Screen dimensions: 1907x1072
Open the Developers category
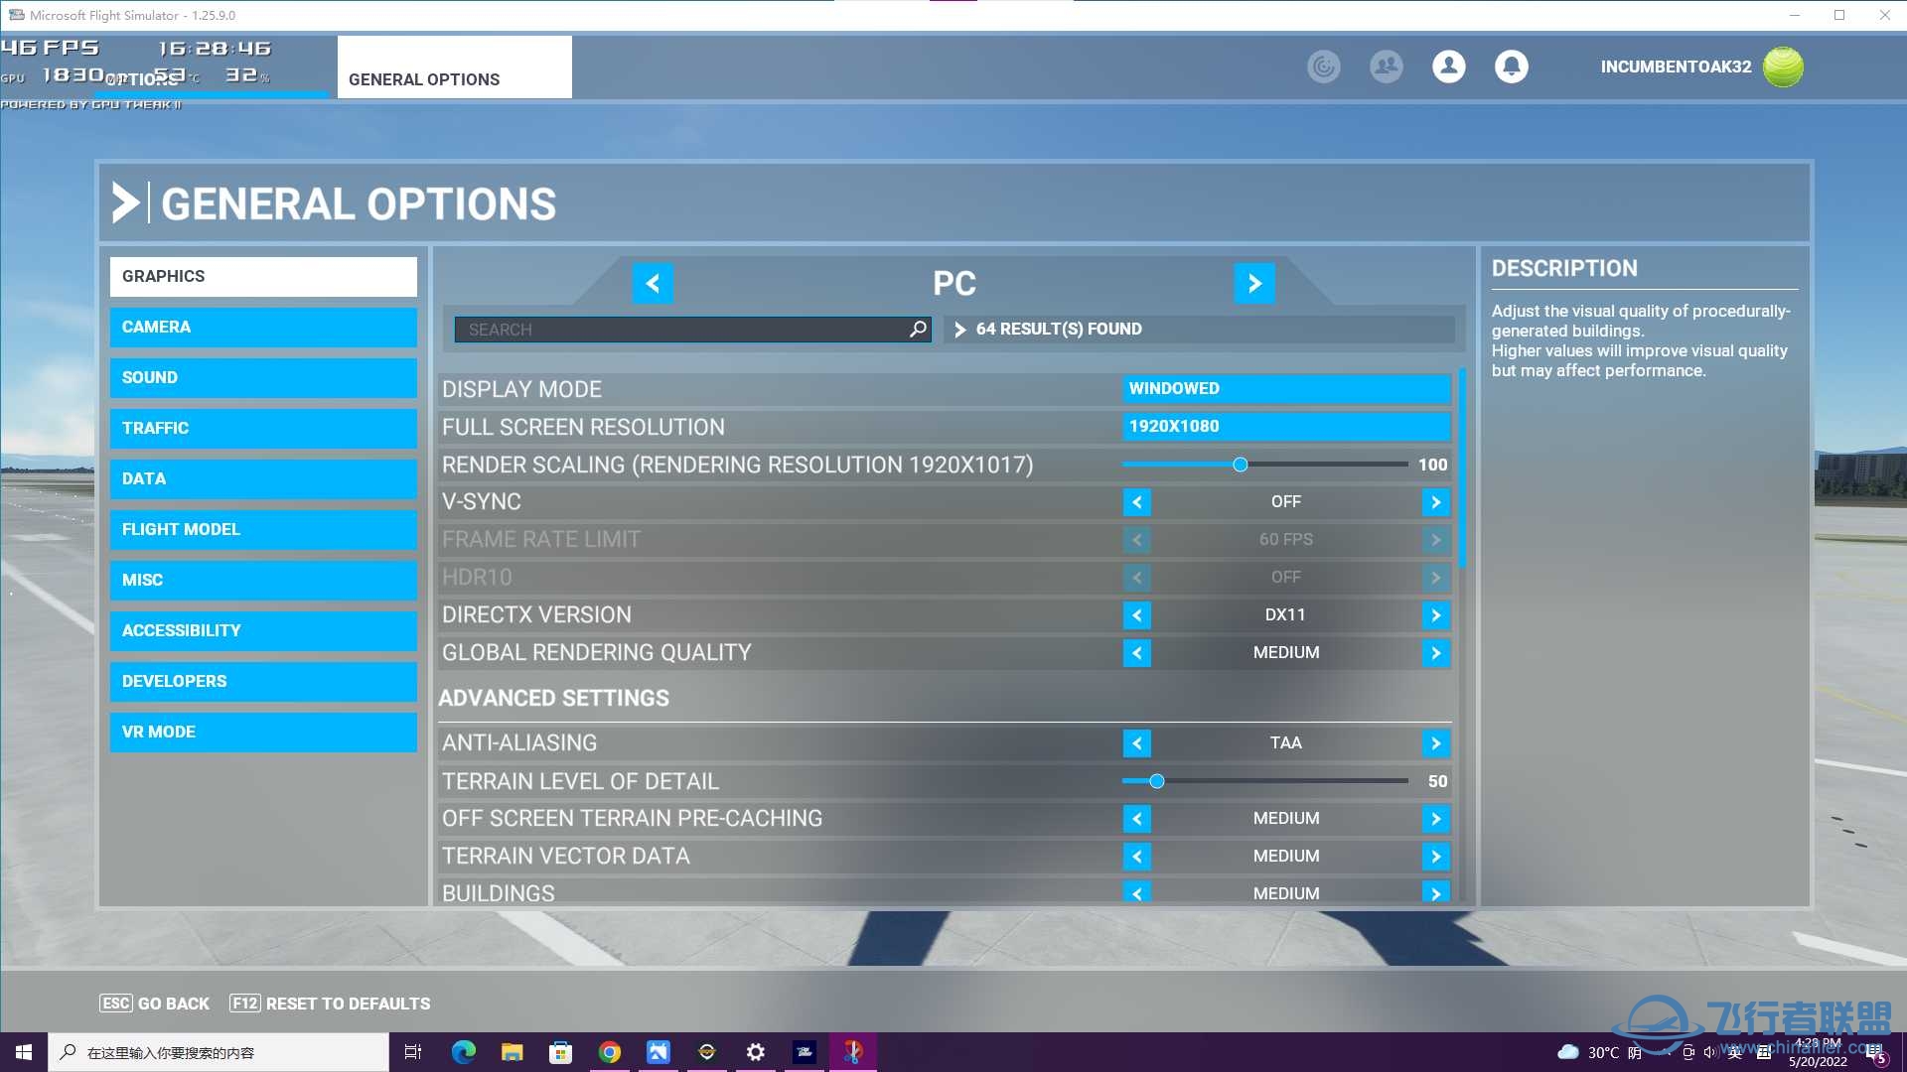[263, 682]
